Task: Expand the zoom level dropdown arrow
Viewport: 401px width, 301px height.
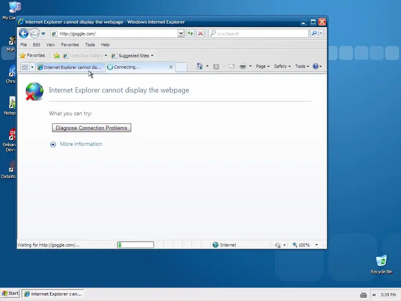Action: coord(316,245)
